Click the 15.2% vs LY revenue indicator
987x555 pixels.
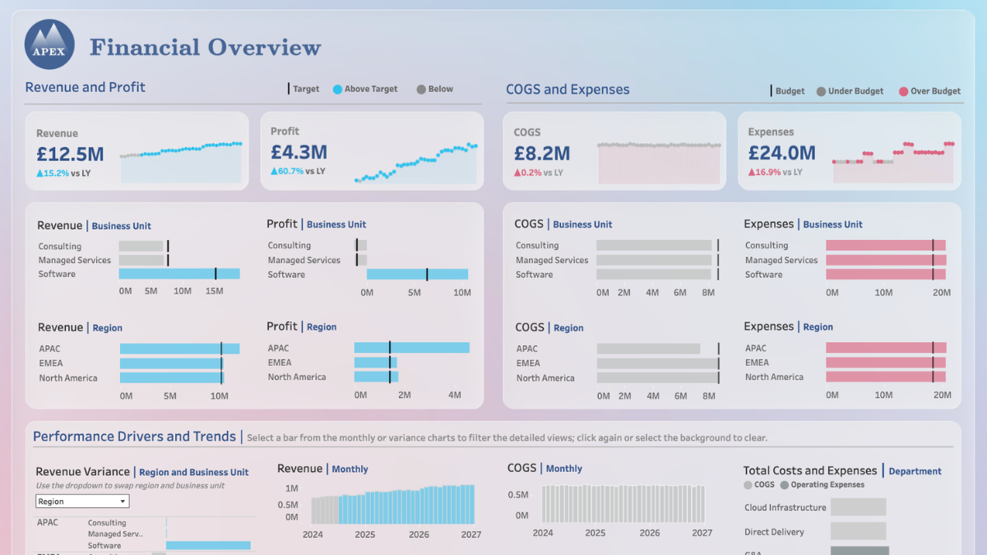tap(63, 173)
